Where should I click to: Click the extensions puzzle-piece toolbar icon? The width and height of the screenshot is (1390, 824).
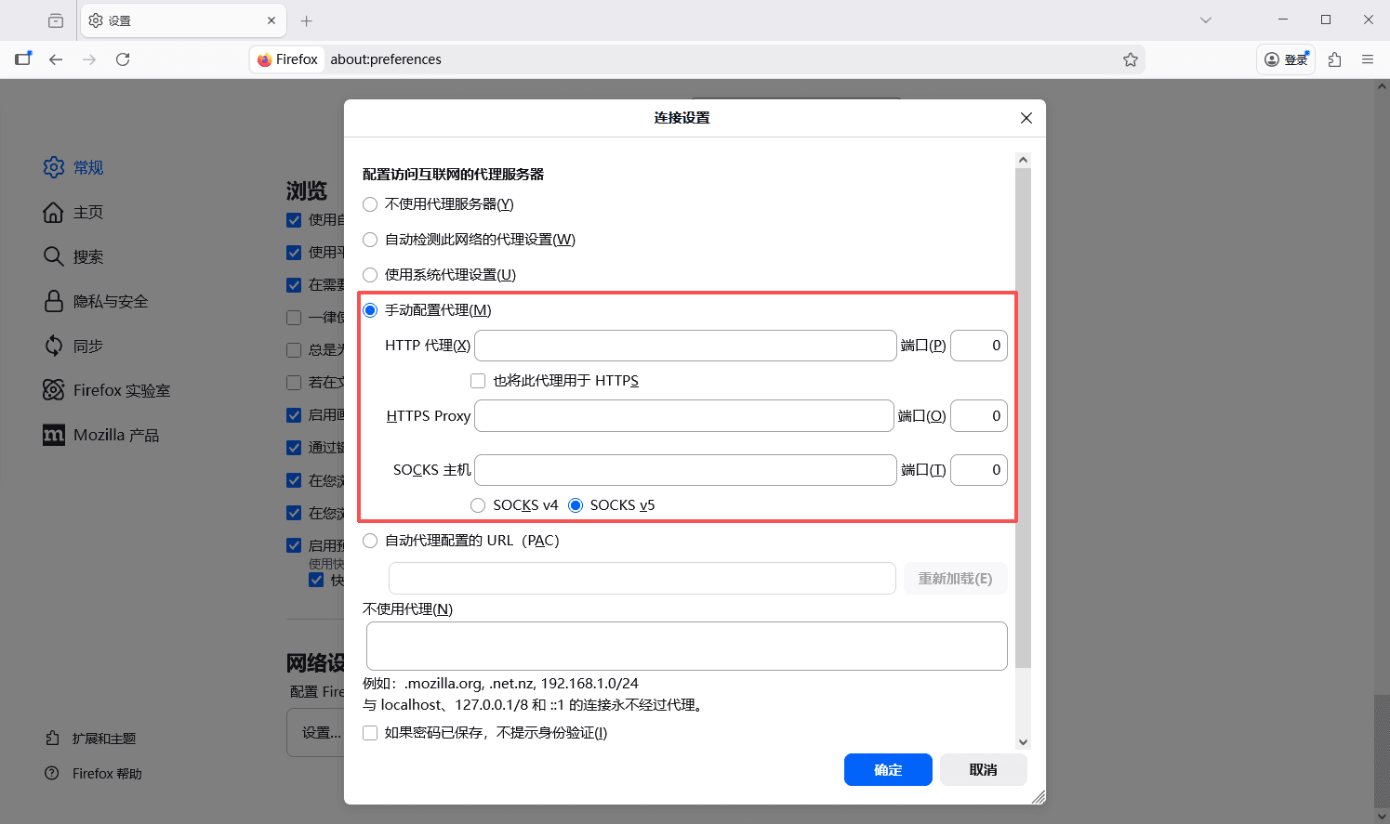pyautogui.click(x=1334, y=59)
